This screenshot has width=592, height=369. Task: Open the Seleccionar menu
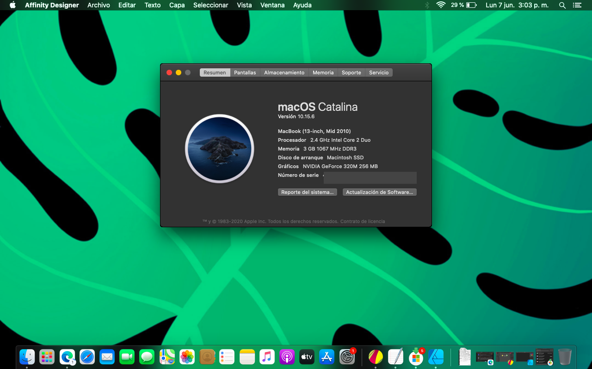[211, 5]
